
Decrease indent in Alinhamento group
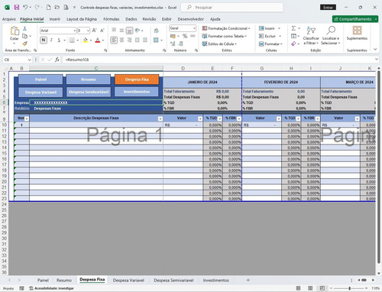coord(138,40)
